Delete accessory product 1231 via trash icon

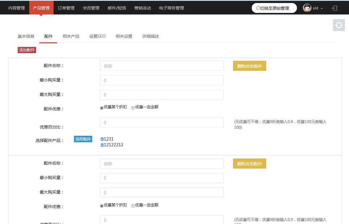pyautogui.click(x=102, y=139)
